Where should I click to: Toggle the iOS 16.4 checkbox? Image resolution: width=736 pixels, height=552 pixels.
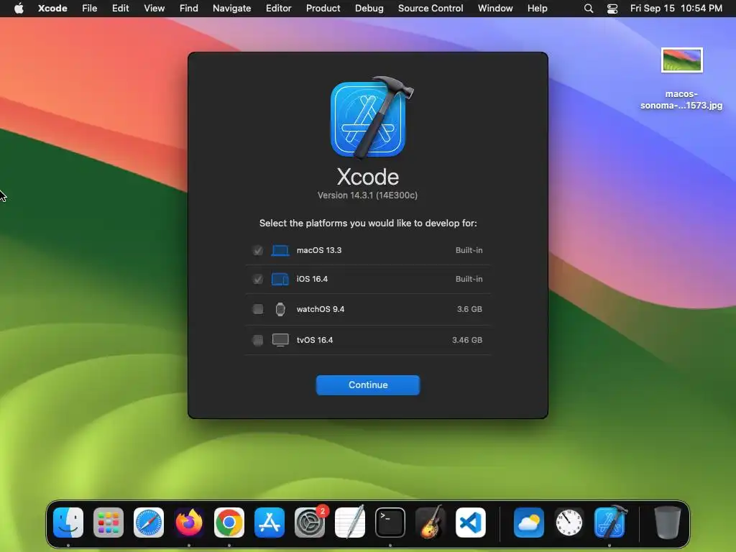[258, 280]
